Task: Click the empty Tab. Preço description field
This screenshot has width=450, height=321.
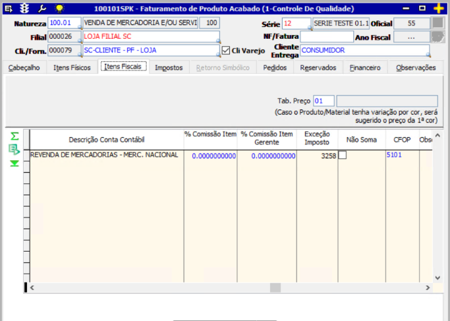Action: pyautogui.click(x=387, y=101)
